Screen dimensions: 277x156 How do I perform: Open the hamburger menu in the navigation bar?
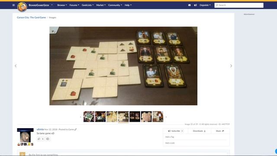(x=13, y=5)
